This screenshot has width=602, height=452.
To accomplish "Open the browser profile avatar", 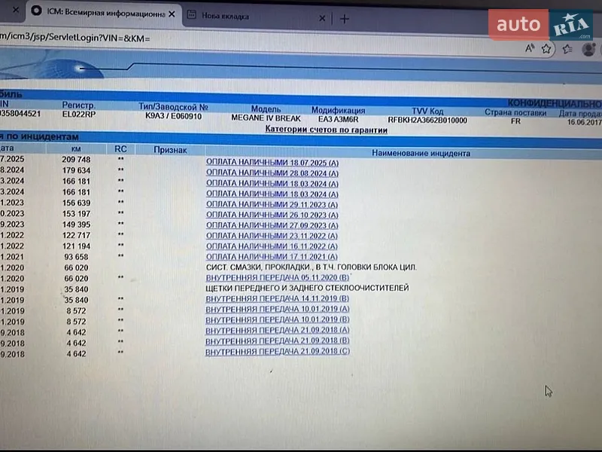I will coord(588,49).
